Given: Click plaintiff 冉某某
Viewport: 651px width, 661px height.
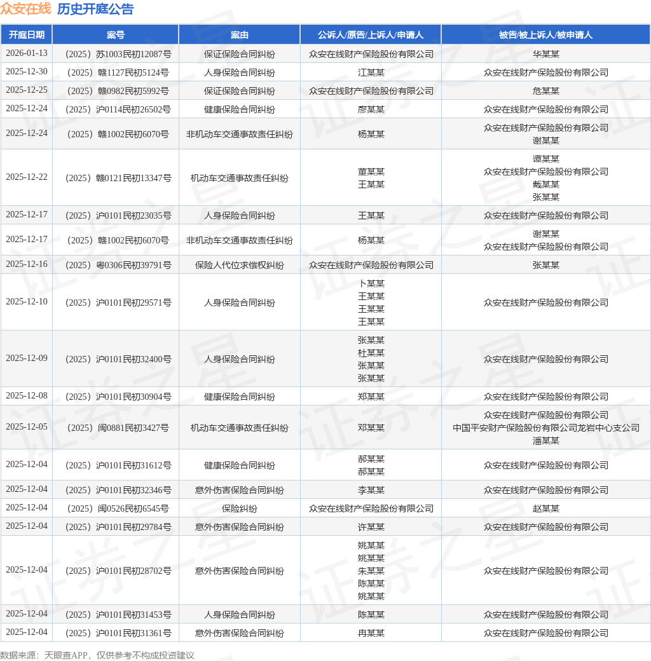Looking at the screenshot, I should pos(371,633).
